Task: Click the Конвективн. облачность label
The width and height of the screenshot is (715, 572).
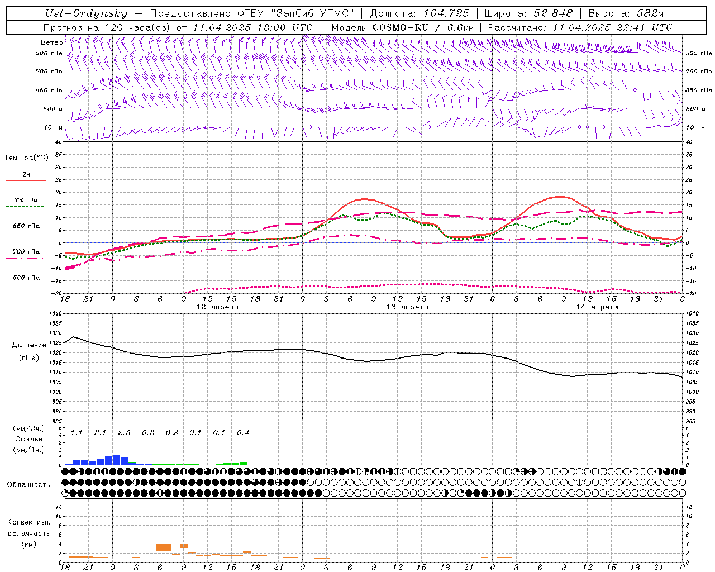Action: coord(28,533)
